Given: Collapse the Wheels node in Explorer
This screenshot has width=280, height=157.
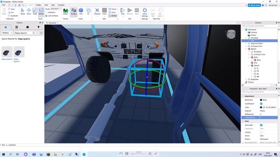Looking at the screenshot, I should (x=249, y=65).
